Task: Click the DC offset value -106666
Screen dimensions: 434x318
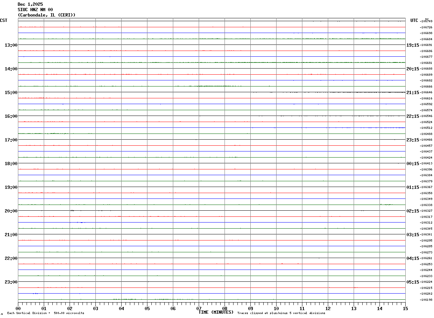Action: (x=426, y=86)
